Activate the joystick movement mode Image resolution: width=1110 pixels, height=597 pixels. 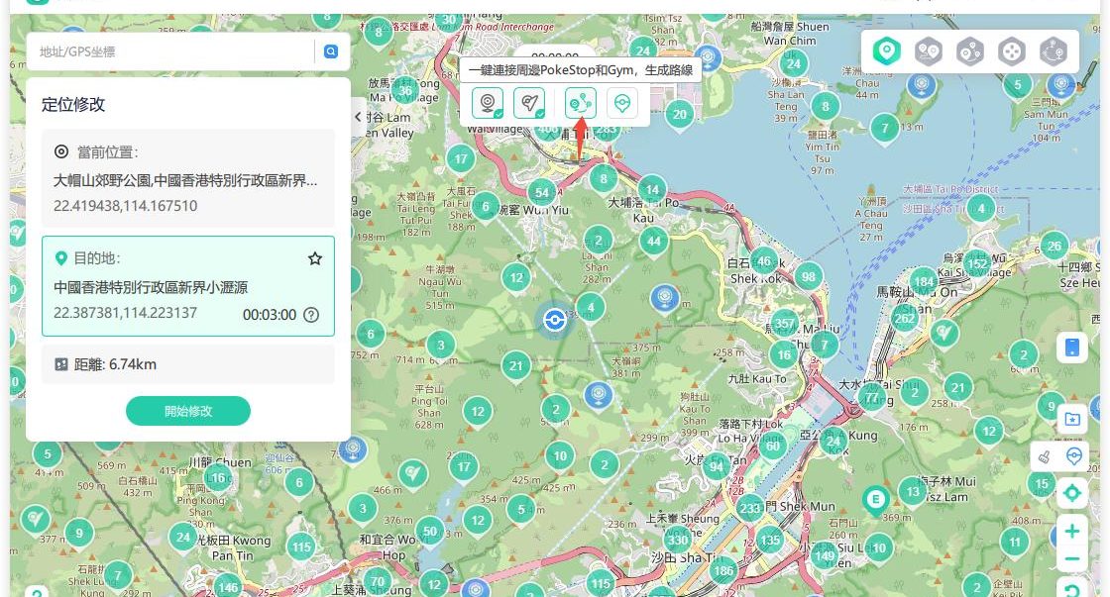pos(1011,50)
